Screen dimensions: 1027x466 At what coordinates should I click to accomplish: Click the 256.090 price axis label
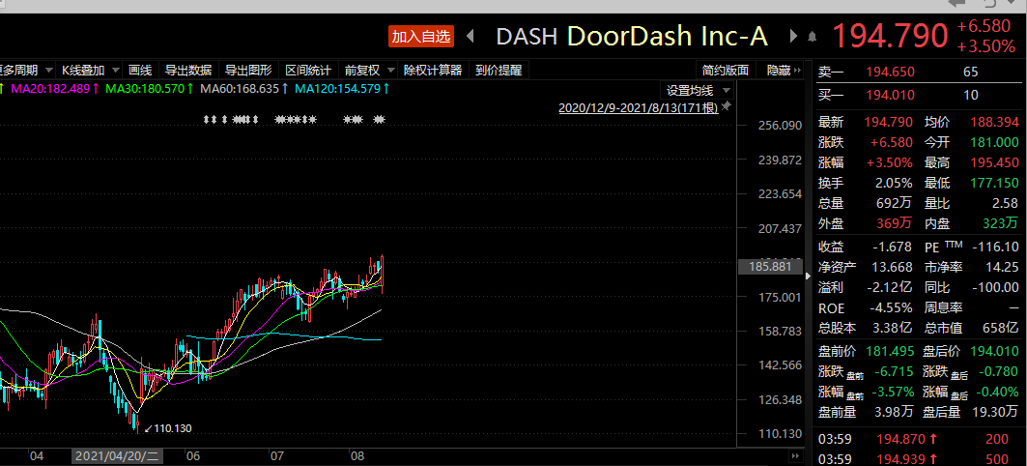coord(780,125)
